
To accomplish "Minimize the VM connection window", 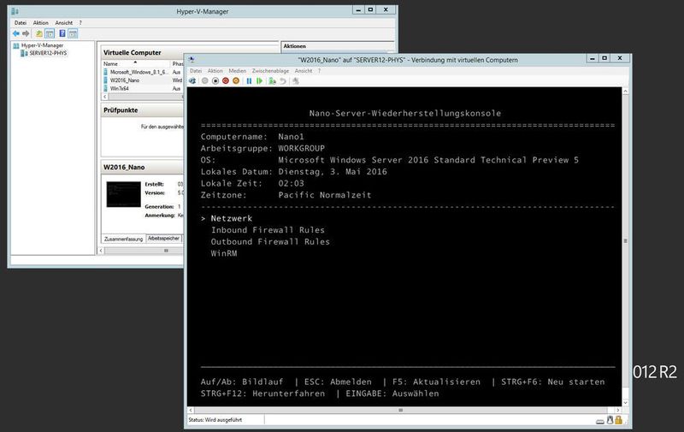I will pos(592,58).
